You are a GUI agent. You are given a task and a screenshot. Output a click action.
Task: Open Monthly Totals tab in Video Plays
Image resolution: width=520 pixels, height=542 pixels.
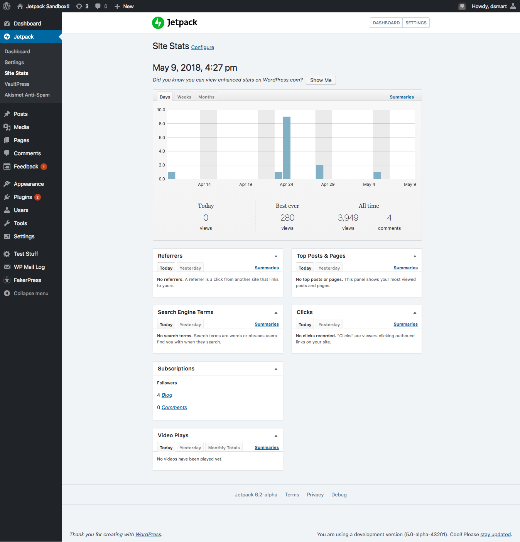click(224, 447)
